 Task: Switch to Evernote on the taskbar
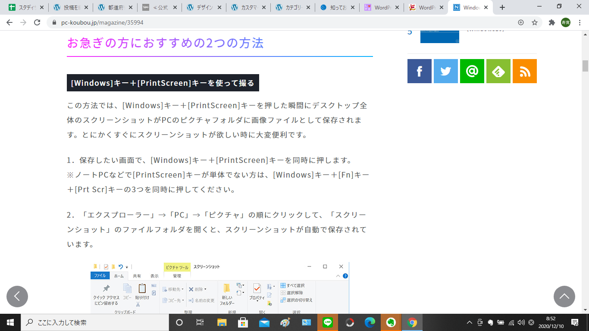[x=391, y=322]
